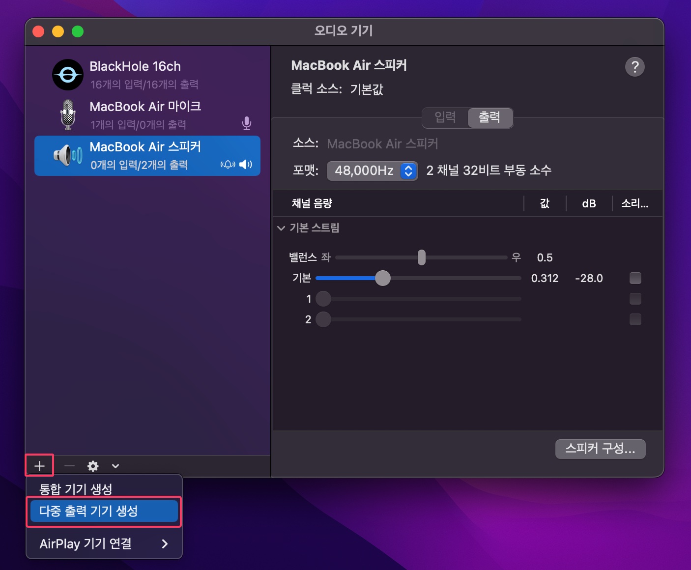Click the channel 1 volume slider knob
Screen dimensions: 691x570
coord(323,299)
